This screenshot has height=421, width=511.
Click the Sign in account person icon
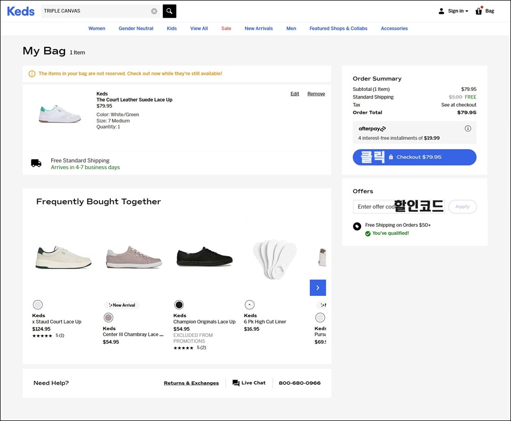(441, 11)
